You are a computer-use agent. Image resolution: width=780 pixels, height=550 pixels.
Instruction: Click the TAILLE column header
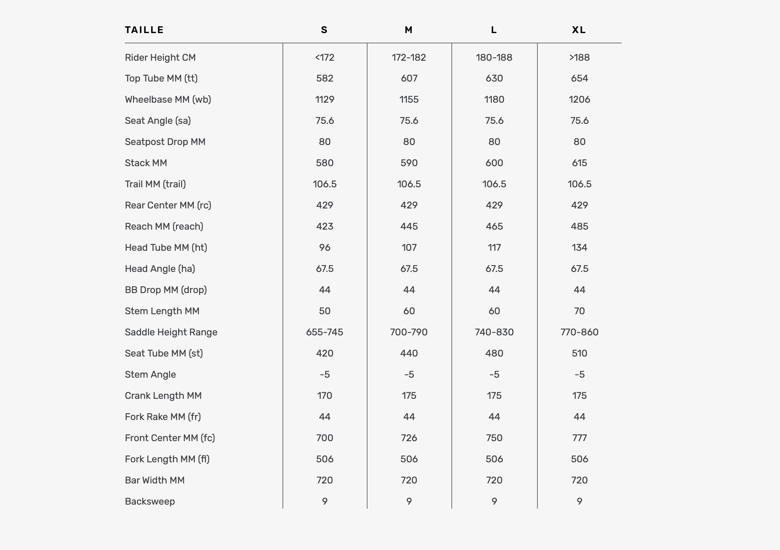coord(144,30)
